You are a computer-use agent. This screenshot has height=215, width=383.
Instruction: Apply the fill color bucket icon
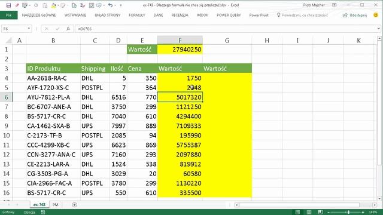pos(53,5)
